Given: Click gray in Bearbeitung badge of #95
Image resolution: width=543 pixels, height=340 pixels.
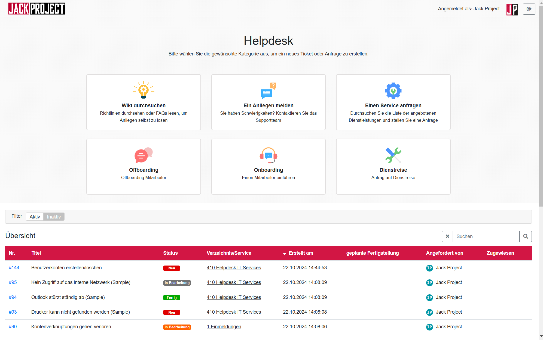Looking at the screenshot, I should (x=177, y=283).
